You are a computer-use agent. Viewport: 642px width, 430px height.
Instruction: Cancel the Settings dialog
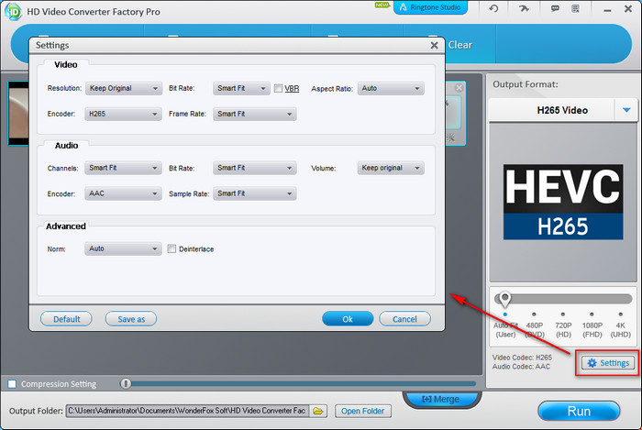pos(405,319)
